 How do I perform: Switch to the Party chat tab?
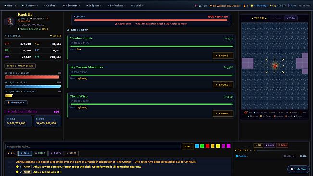(x=56, y=153)
